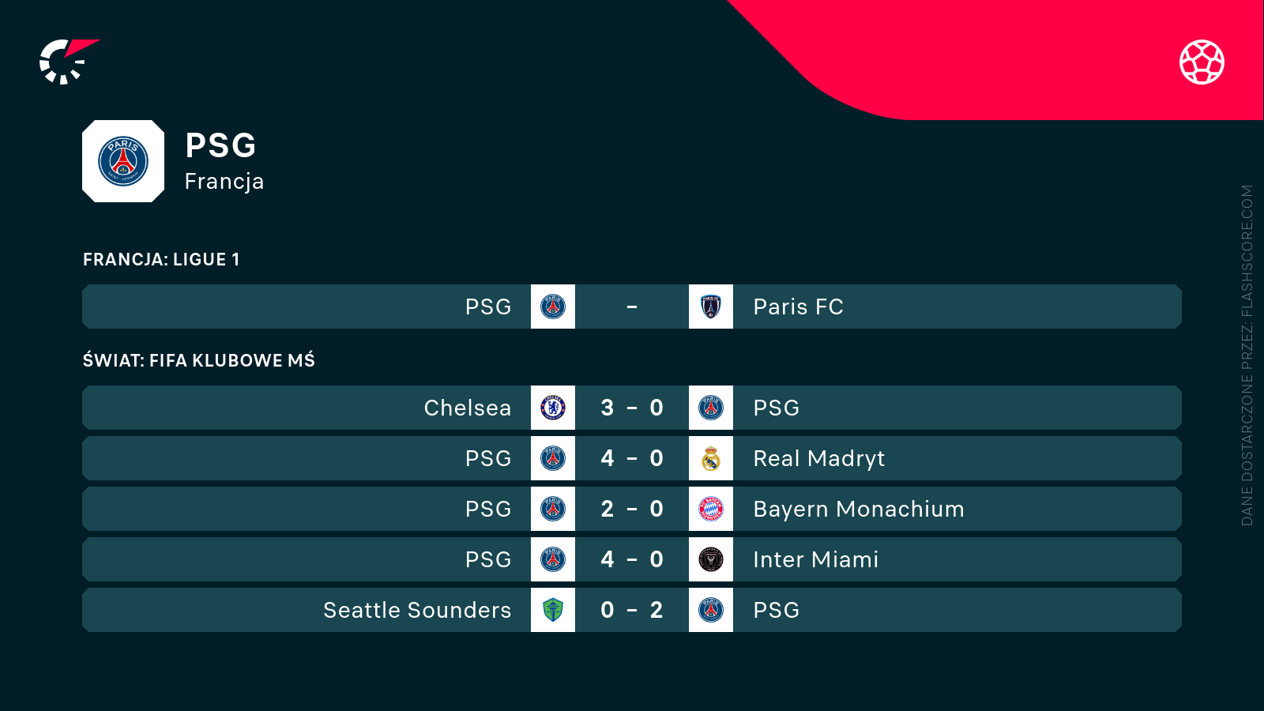The image size is (1264, 711).
Task: Click the Inter Miami team name
Action: [x=816, y=559]
